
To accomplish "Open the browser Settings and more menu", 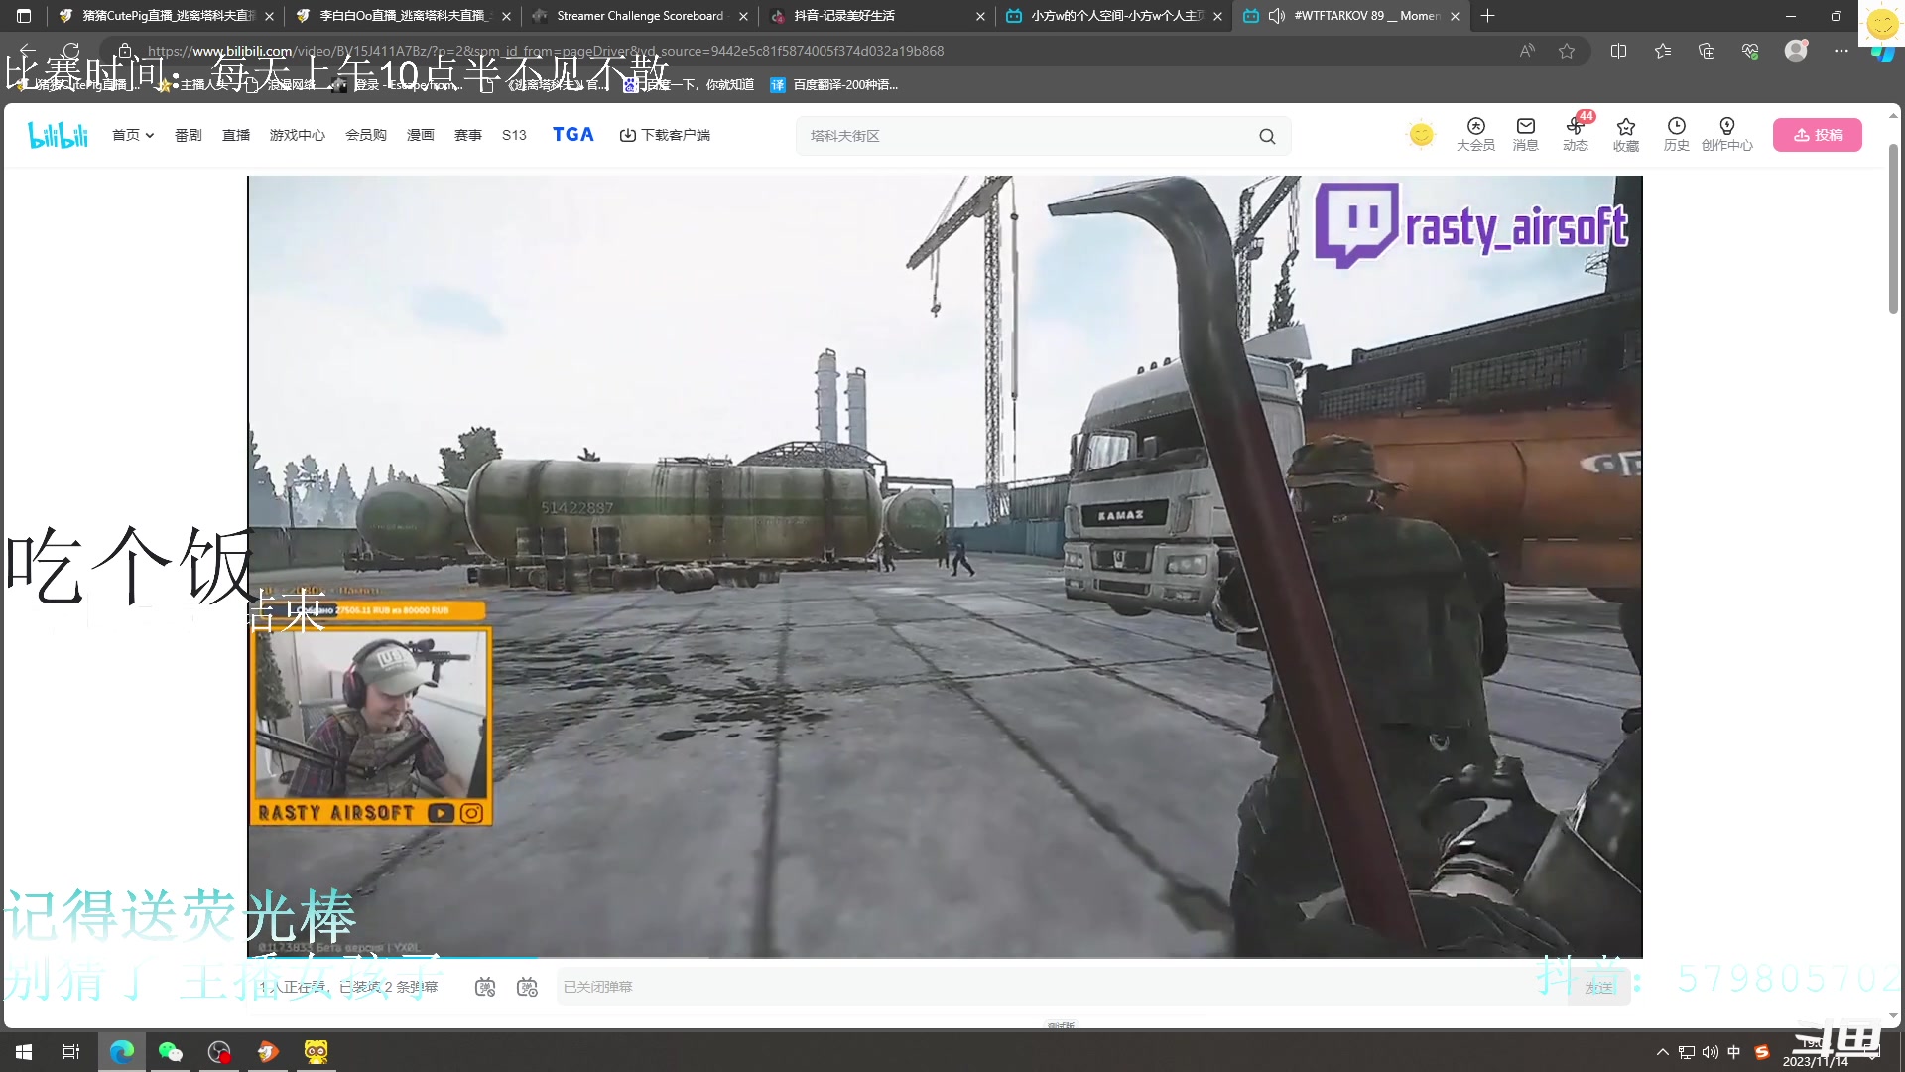I will (x=1841, y=51).
